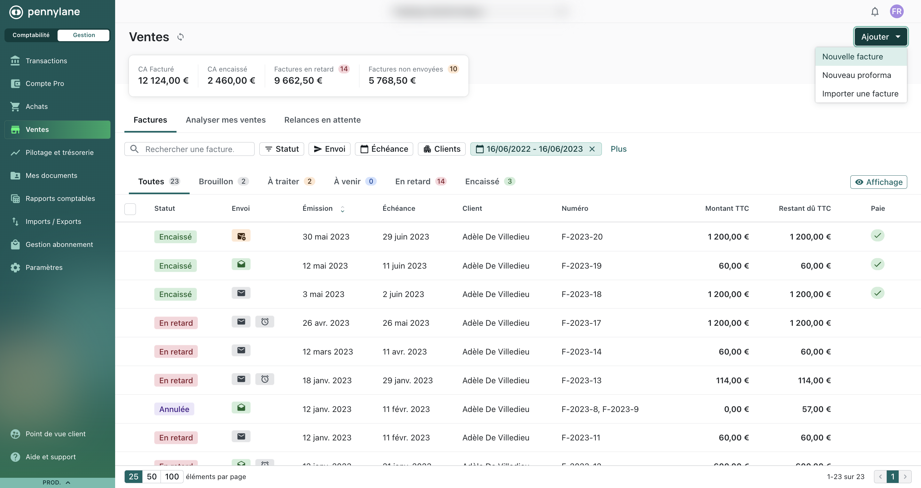This screenshot has width=921, height=488.
Task: Open the Clients filter dropdown
Action: point(442,149)
